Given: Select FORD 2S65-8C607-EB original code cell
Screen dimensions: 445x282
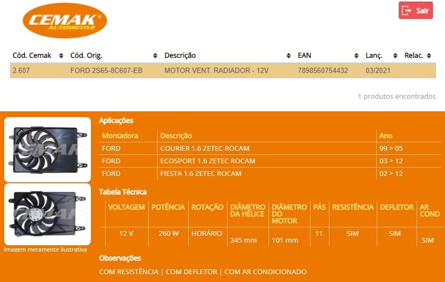Looking at the screenshot, I should [x=107, y=70].
